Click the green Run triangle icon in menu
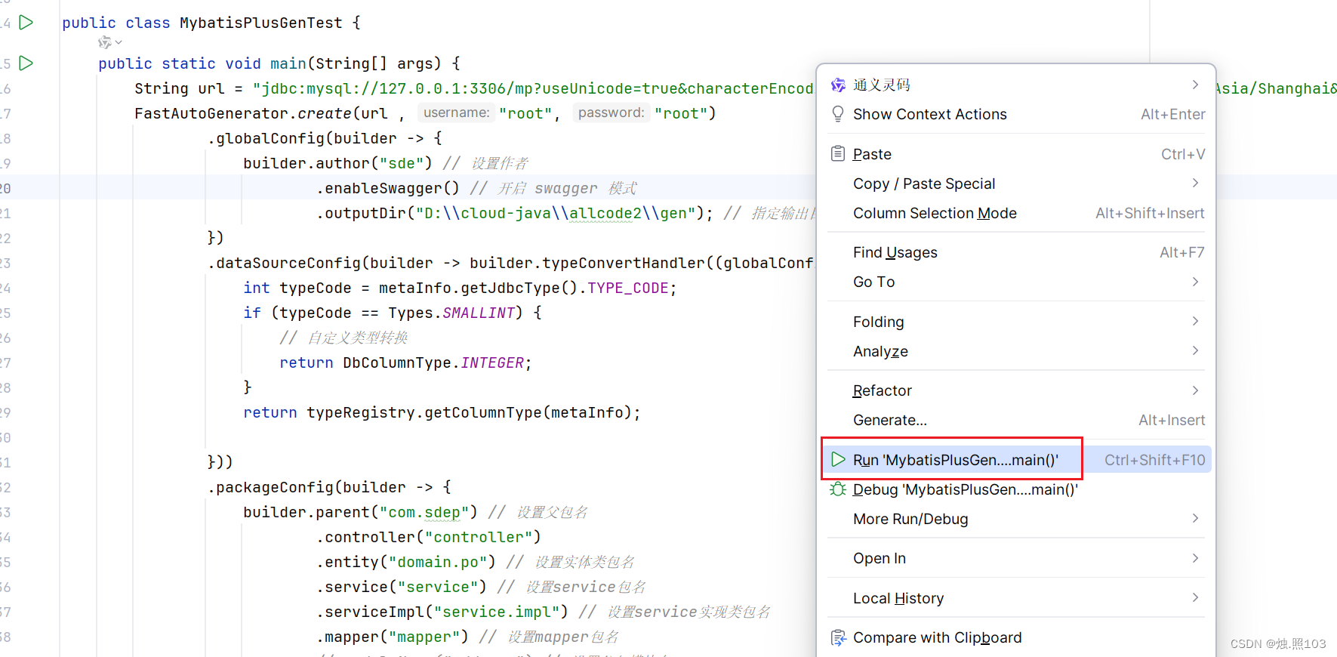 (838, 459)
